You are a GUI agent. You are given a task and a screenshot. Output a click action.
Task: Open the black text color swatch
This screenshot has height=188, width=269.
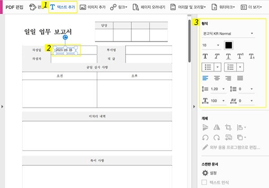pos(229,45)
